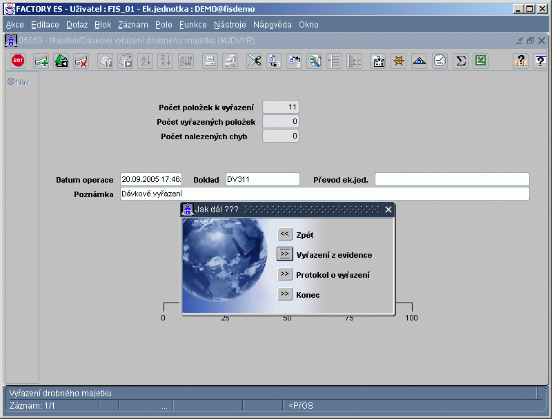Click into the Poznámka text field
Screen dimensions: 552x419
(x=324, y=194)
